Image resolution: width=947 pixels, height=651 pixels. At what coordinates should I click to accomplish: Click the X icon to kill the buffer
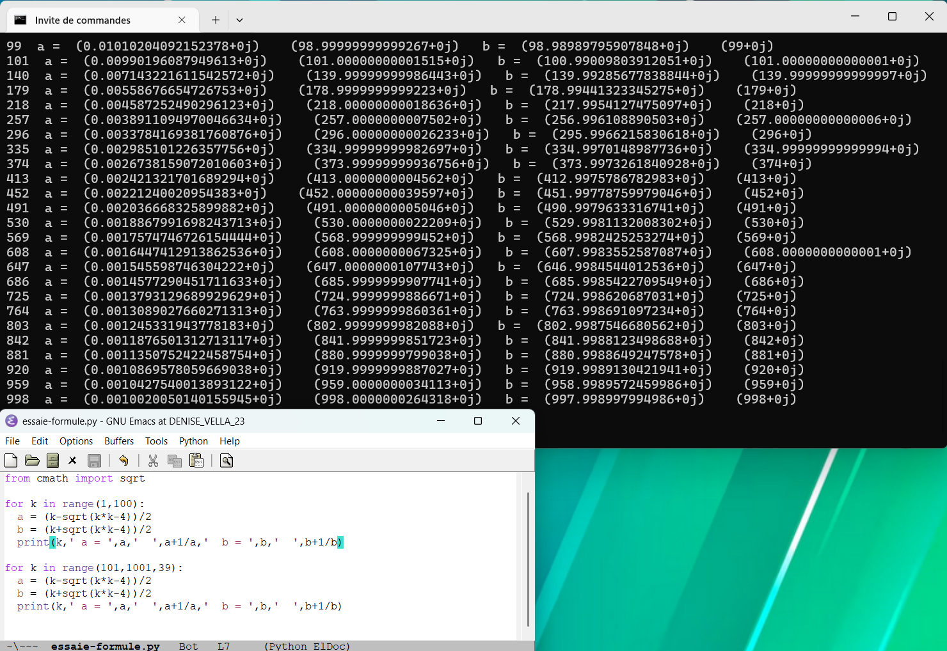(x=73, y=460)
